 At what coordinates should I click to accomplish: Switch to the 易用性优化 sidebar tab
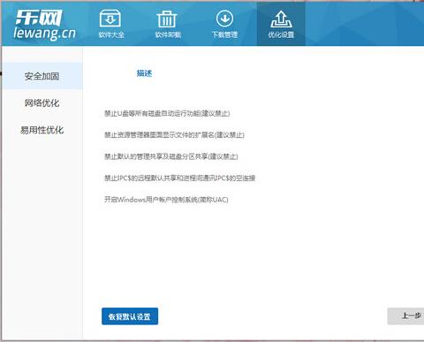click(42, 130)
